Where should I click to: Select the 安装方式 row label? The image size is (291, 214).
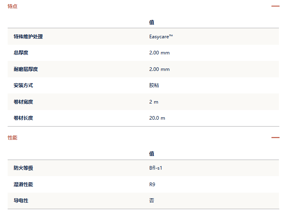[23, 85]
